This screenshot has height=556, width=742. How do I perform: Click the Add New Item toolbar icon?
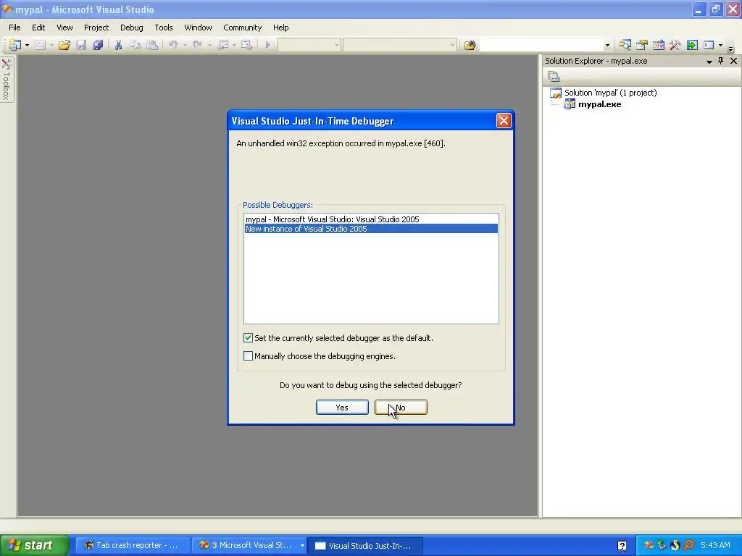41,45
